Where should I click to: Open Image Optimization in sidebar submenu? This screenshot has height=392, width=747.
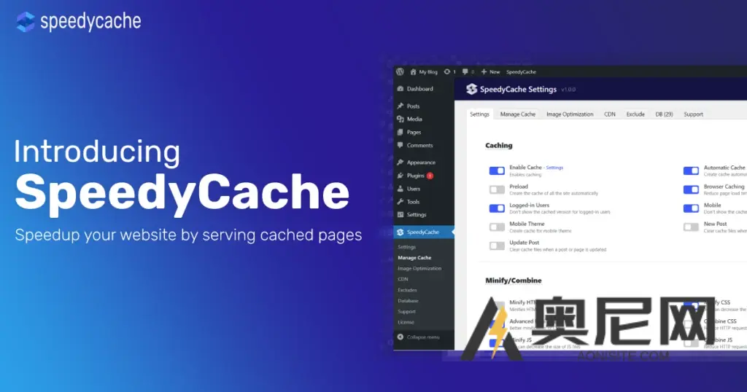click(x=419, y=268)
